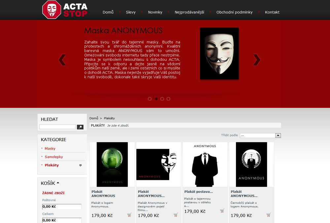Select the first slider pagination dot
Viewport: 330px width, 223px height.
point(149,99)
